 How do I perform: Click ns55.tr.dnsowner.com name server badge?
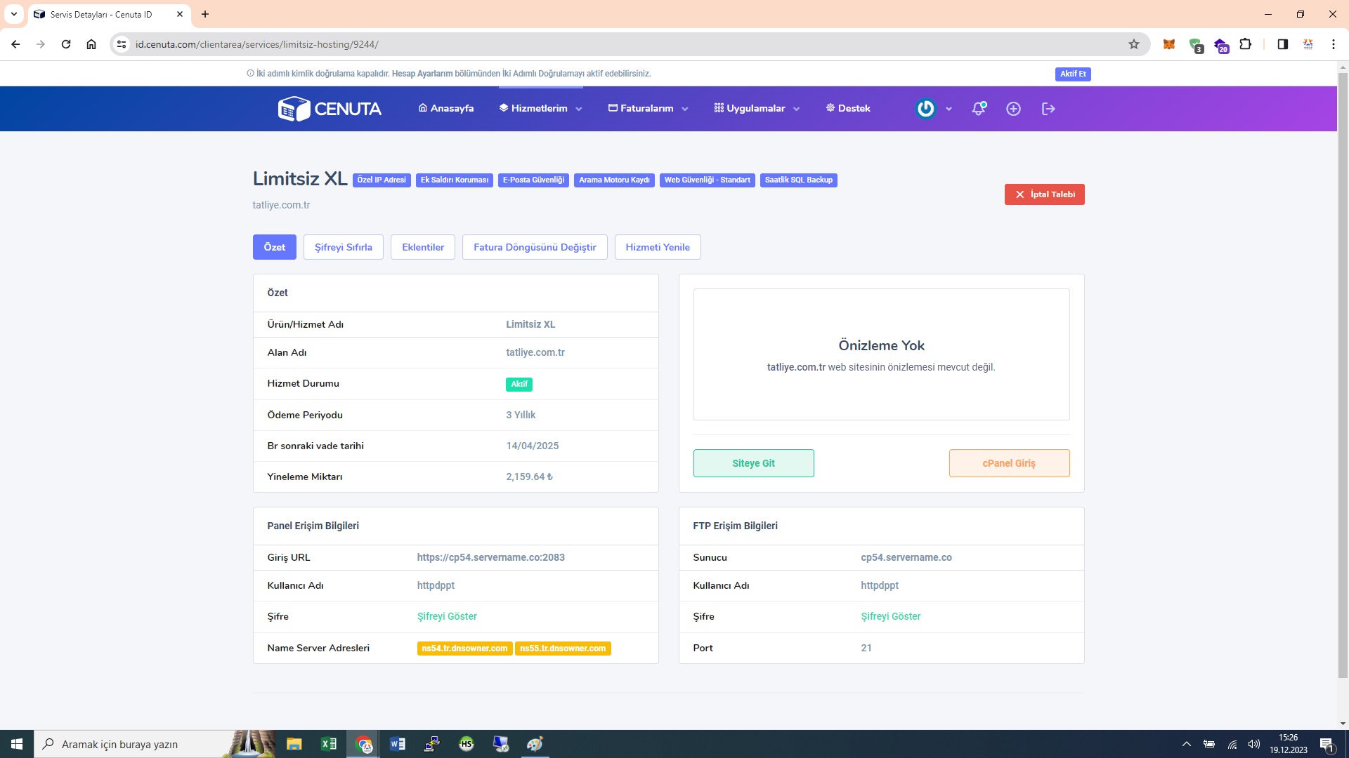563,649
